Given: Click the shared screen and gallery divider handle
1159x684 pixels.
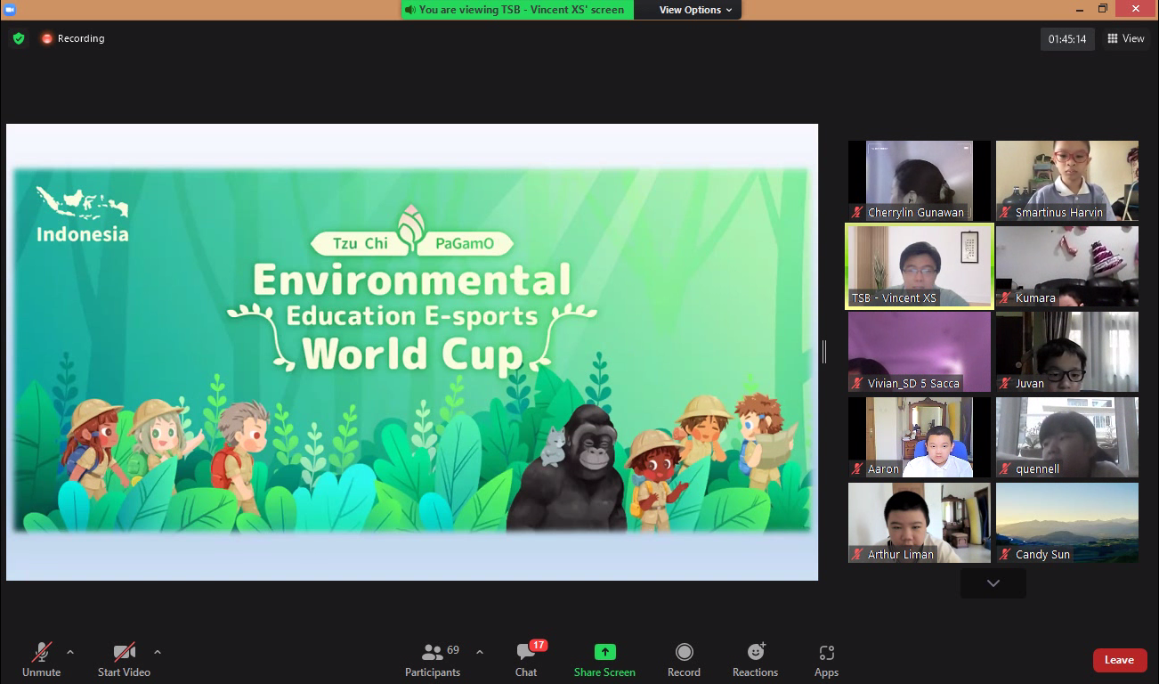Looking at the screenshot, I should (x=824, y=352).
